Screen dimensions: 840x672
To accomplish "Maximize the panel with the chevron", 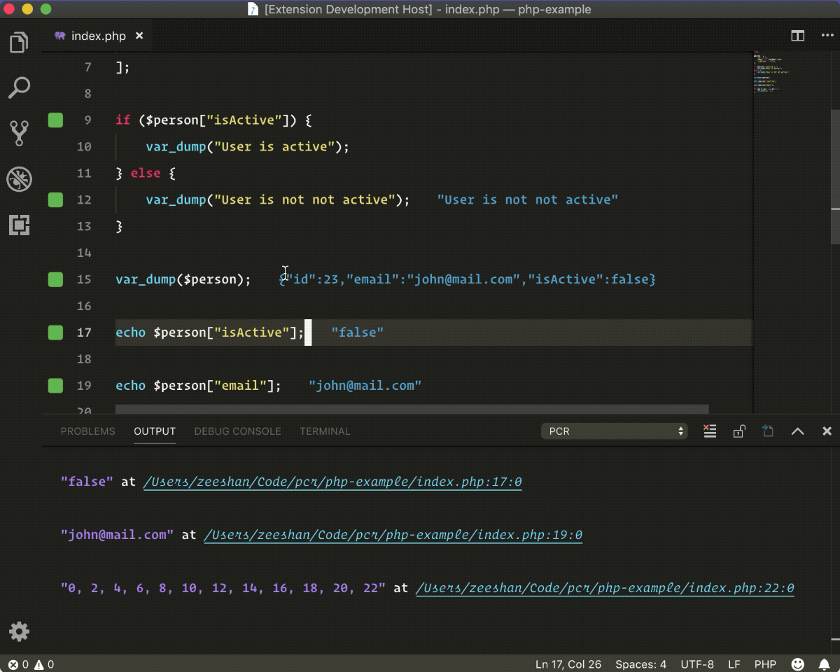I will [797, 431].
